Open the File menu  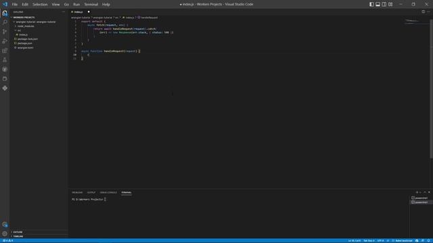pos(15,5)
